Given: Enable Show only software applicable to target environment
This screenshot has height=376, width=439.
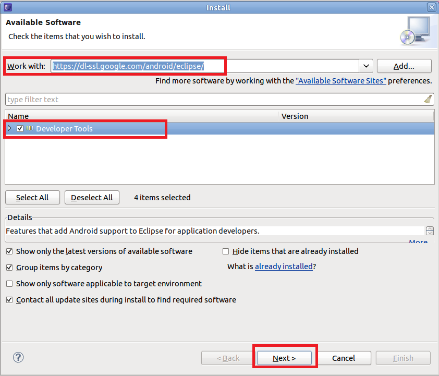Looking at the screenshot, I should point(9,284).
